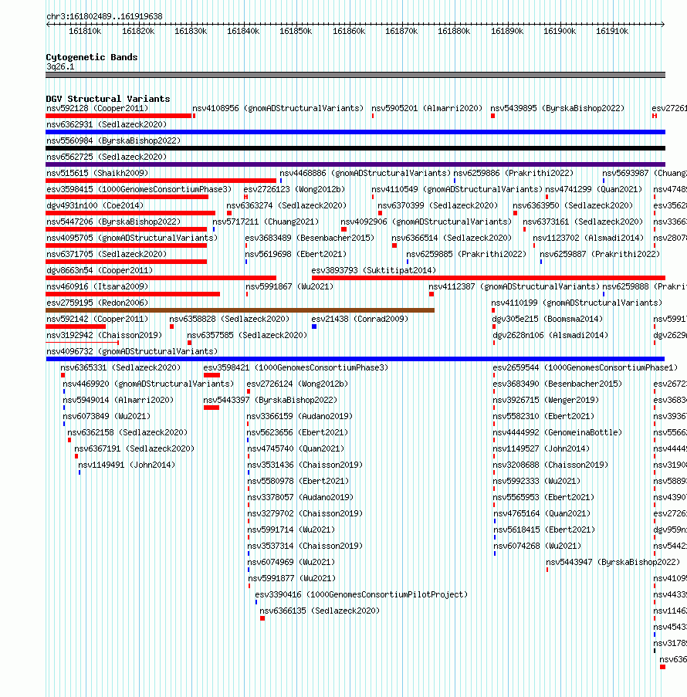Screen dimensions: 687x697
Task: Select nsv5443947 (ByrskaBishop2022) variant
Action: click(x=613, y=562)
